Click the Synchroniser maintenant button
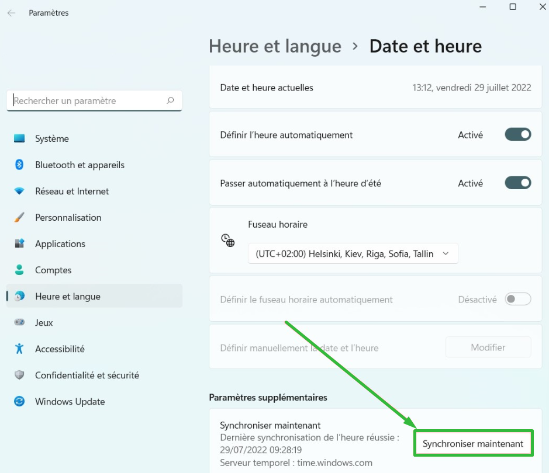 point(473,443)
